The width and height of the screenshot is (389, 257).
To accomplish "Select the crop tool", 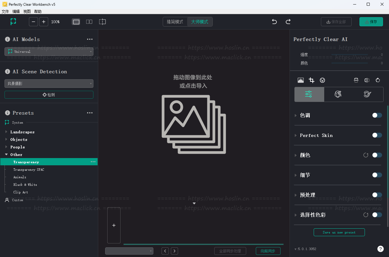I will pos(312,80).
